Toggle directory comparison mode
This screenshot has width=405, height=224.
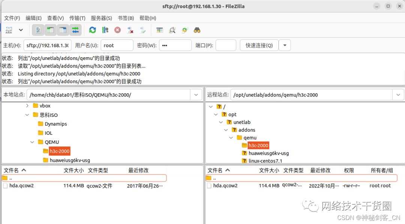point(172,30)
